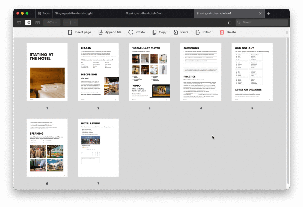Select the Hotel Review page 7 thumbnail
The width and height of the screenshot is (303, 207).
(x=98, y=148)
